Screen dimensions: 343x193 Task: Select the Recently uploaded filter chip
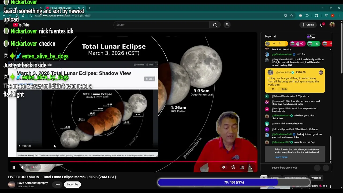(295, 178)
